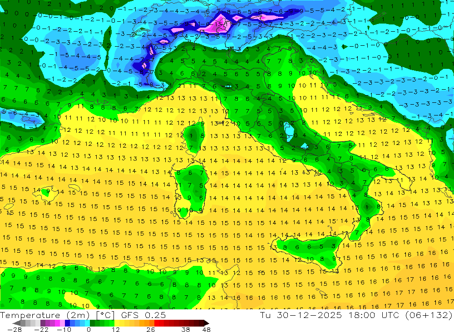The image size is (454, 332).
Task: Click the bright yellow swatch at 12
Action: coord(117,323)
